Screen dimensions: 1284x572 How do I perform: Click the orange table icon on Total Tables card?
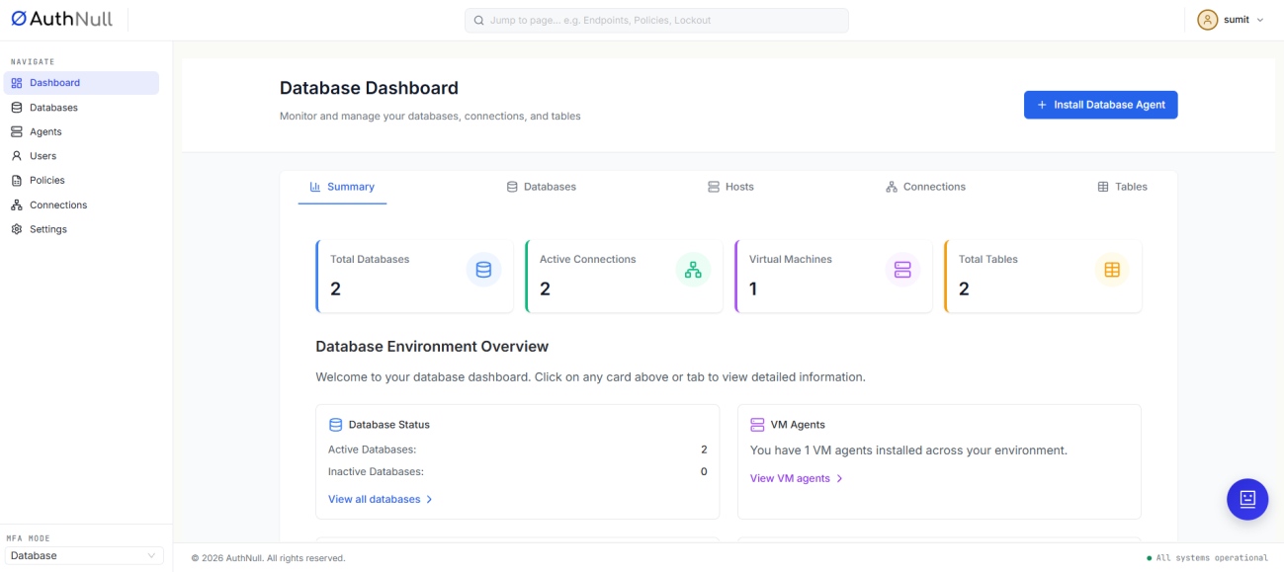pos(1112,270)
